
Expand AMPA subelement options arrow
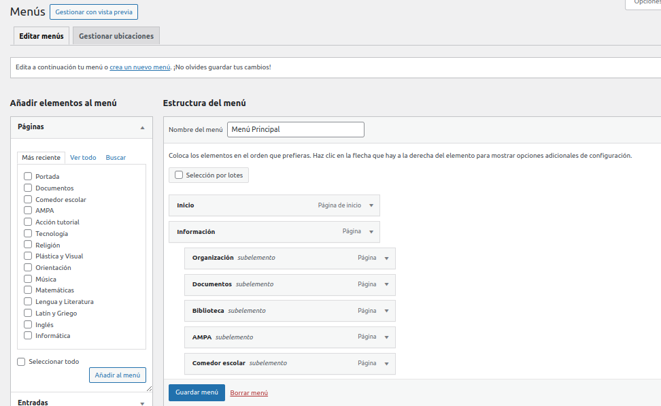click(x=386, y=337)
